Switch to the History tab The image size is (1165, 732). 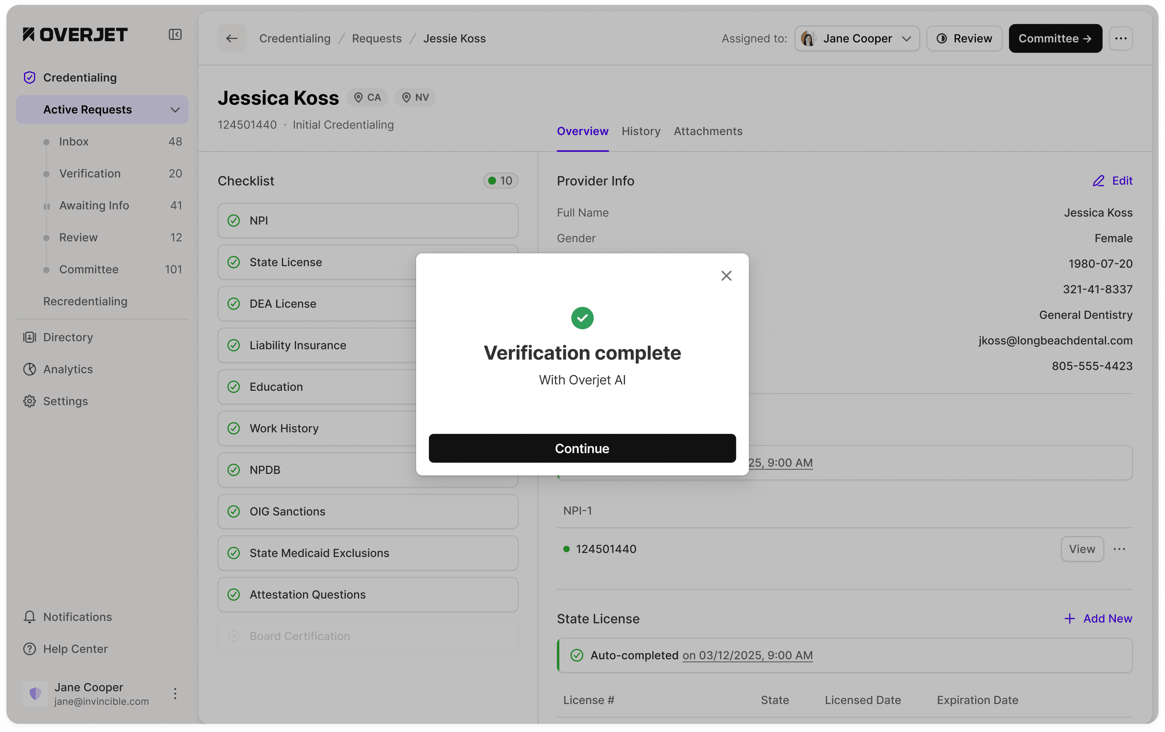[x=641, y=131]
